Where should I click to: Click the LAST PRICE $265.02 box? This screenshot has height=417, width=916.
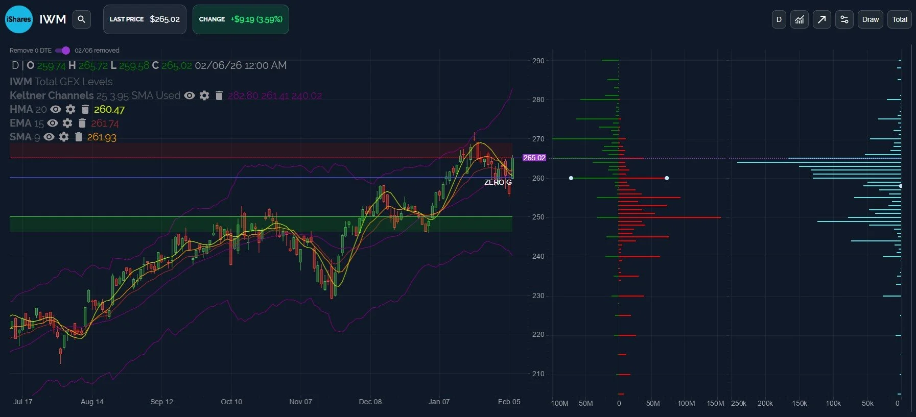click(145, 19)
